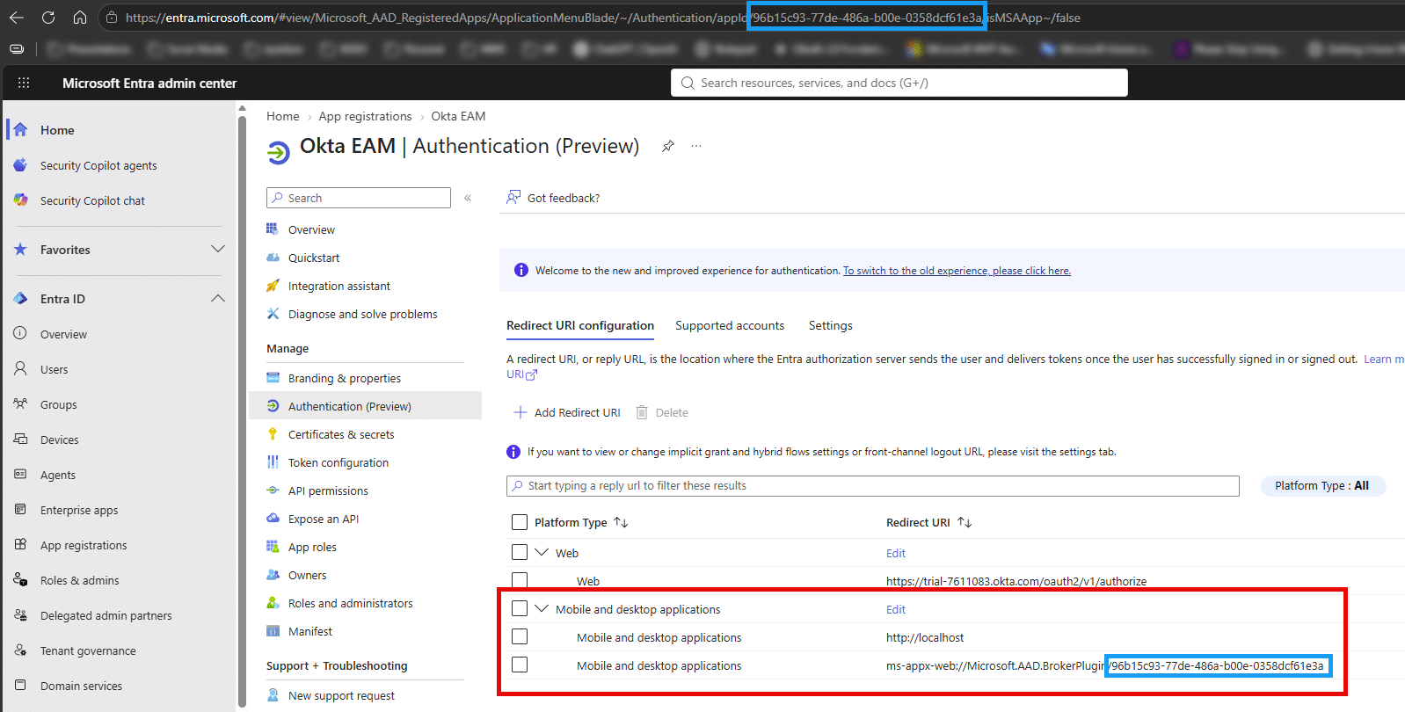Sort by the Redirect URI column
Viewport: 1405px width, 712px height.
point(928,522)
